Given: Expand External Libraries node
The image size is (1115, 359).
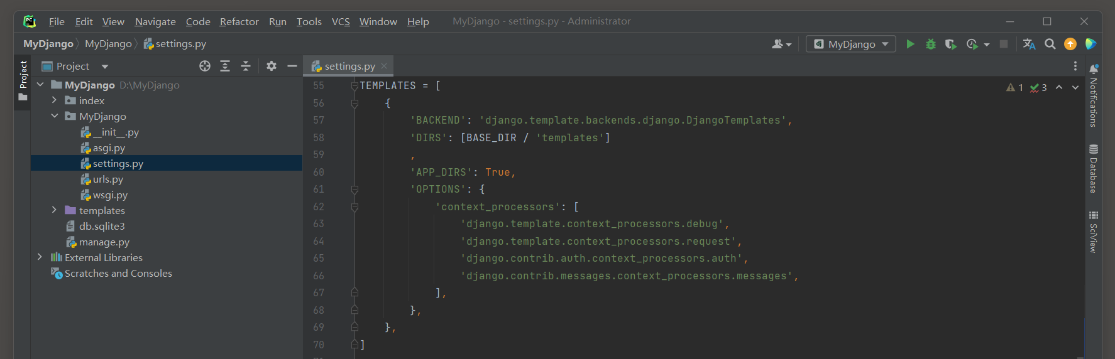Looking at the screenshot, I should (40, 257).
